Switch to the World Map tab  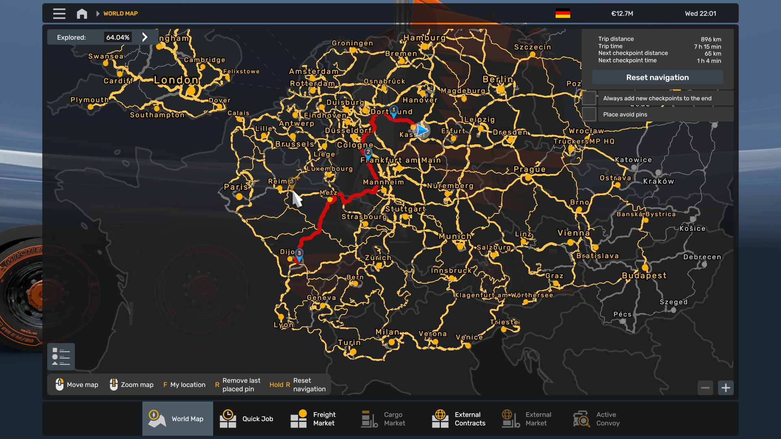click(x=178, y=419)
